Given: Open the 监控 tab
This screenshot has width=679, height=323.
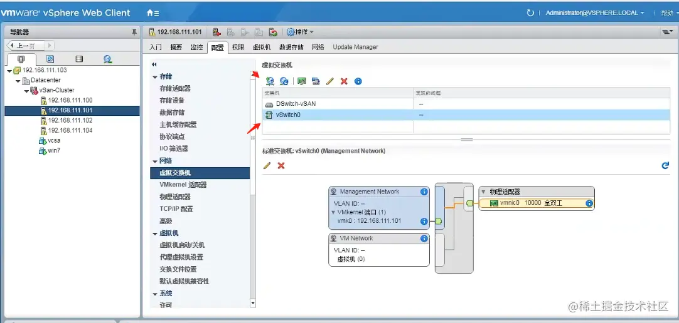Looking at the screenshot, I should pos(196,47).
